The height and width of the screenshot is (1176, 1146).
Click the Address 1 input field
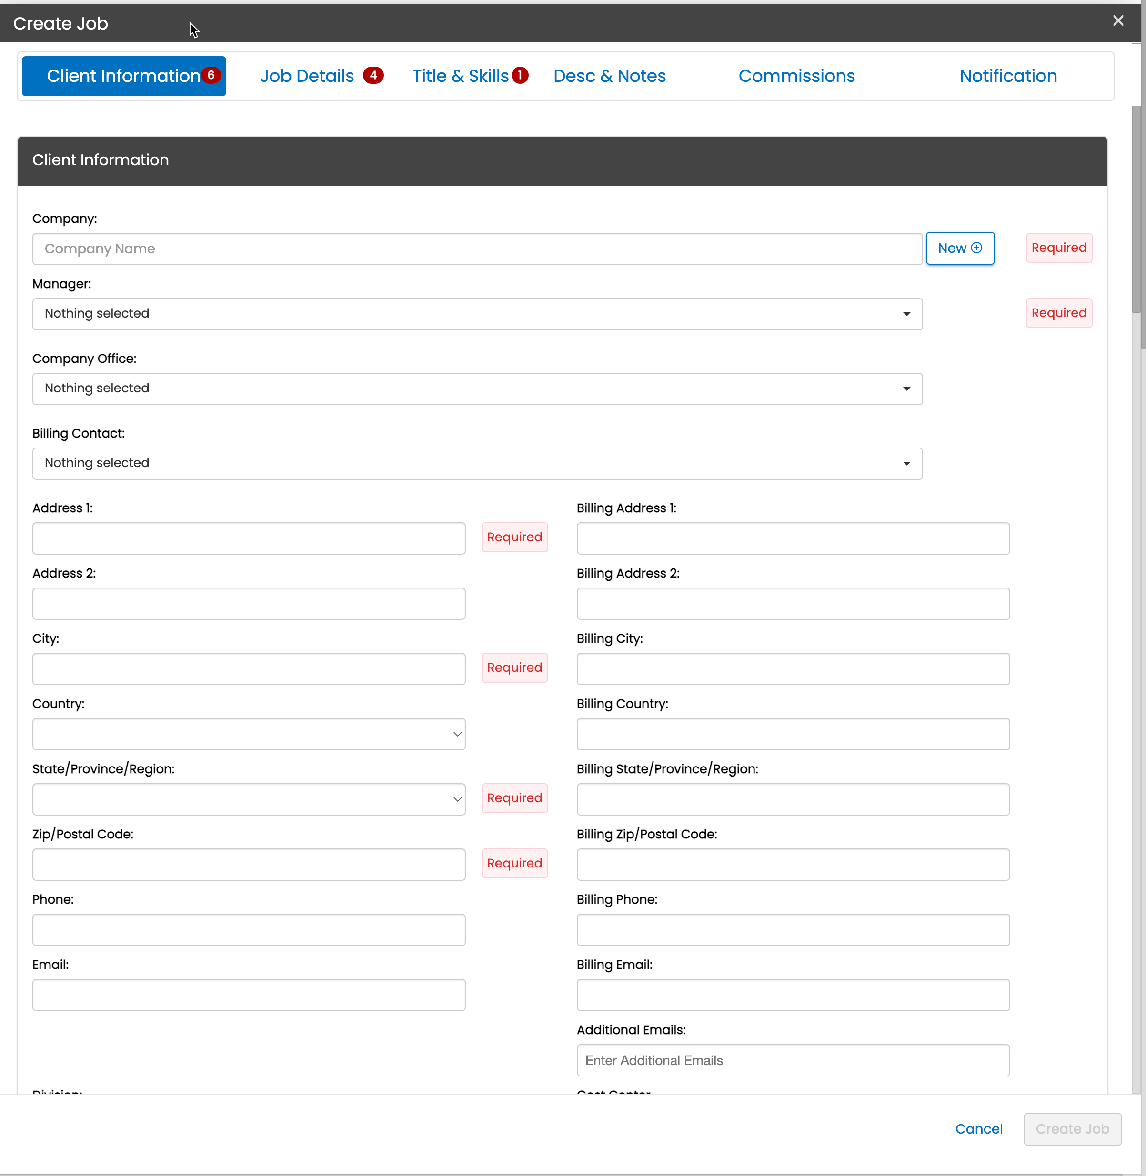249,538
